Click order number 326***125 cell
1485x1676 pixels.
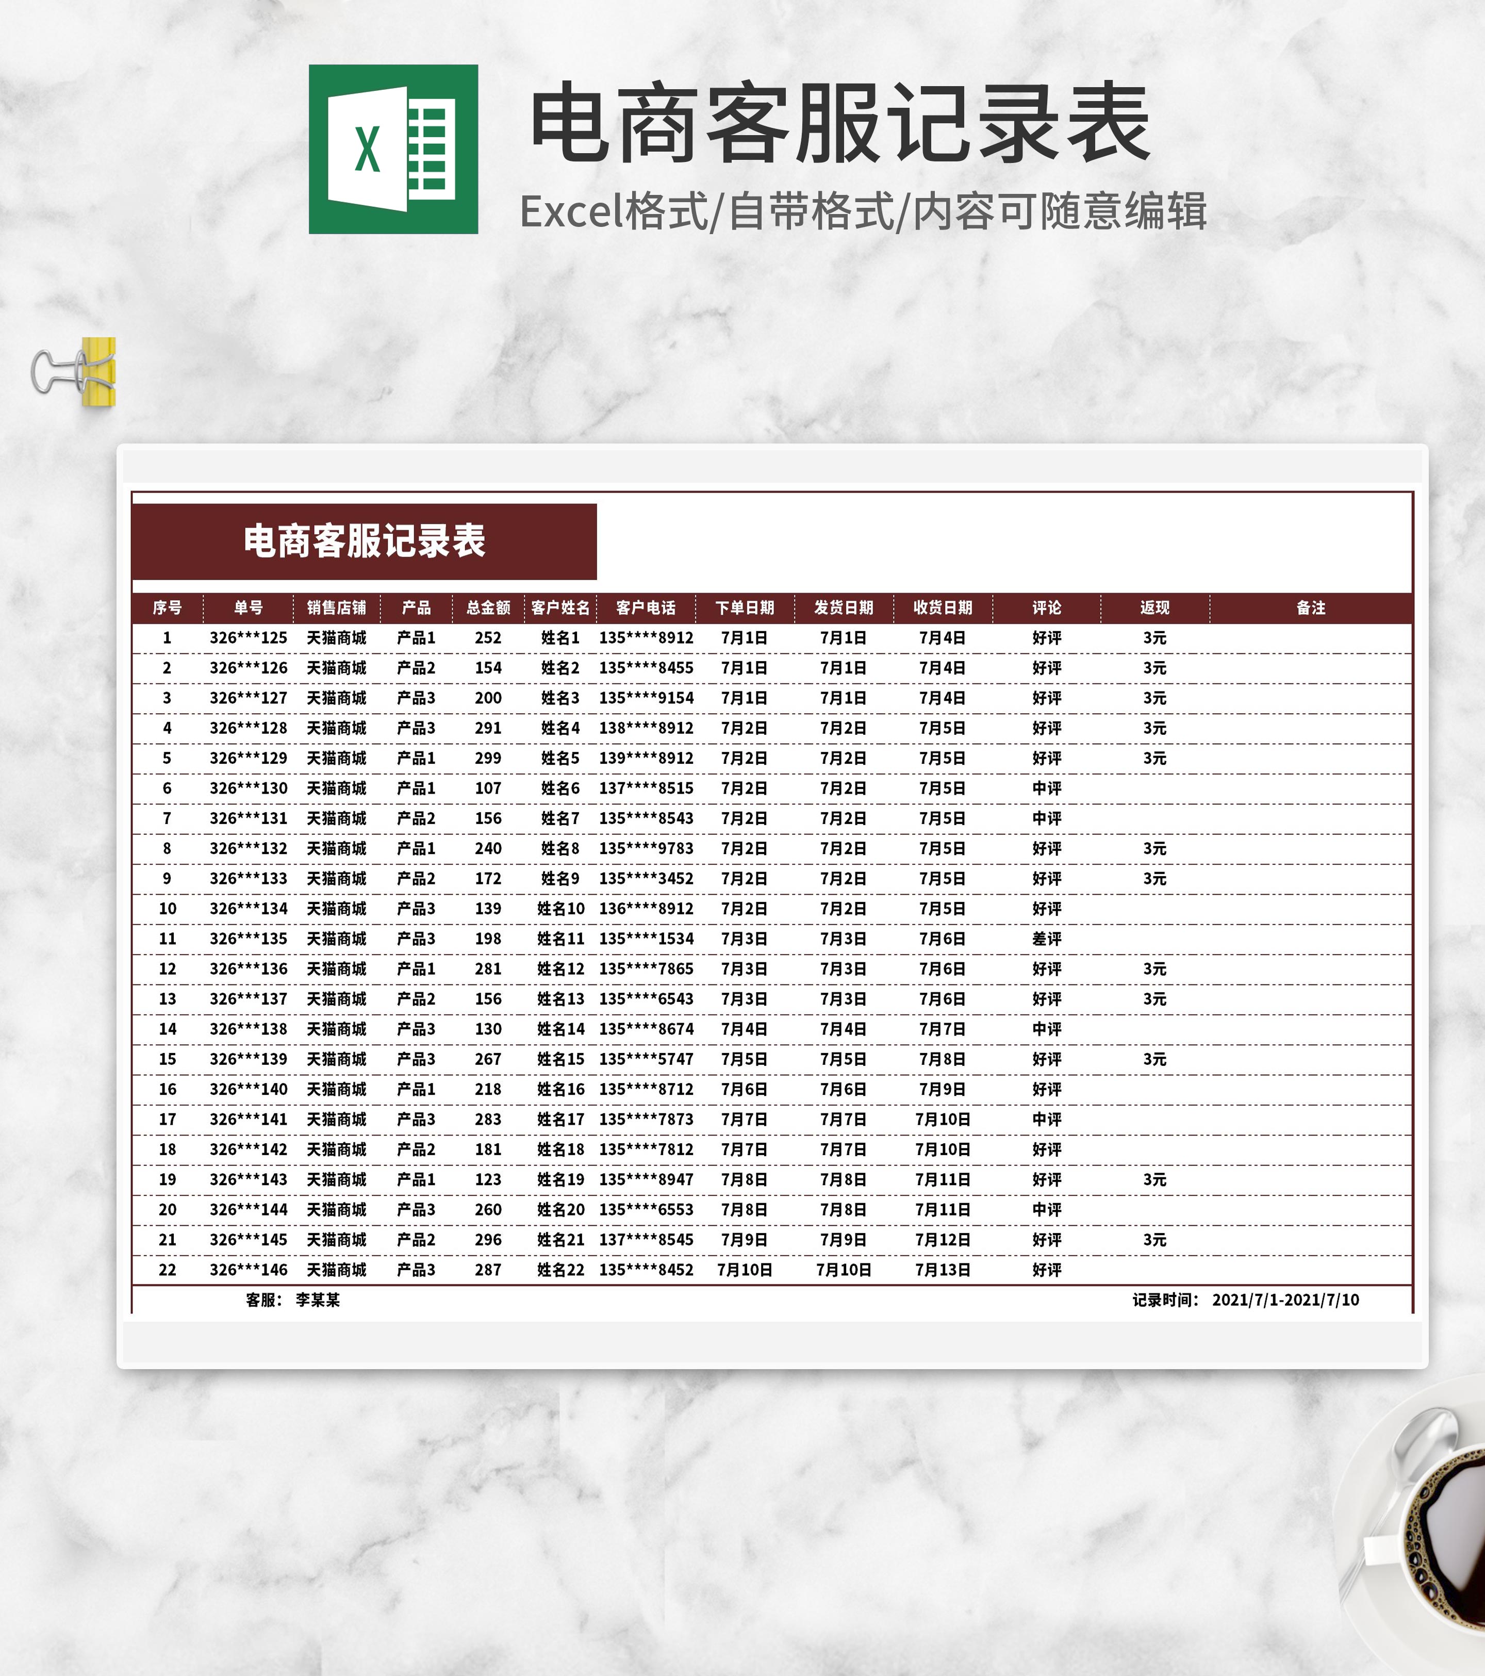point(249,638)
